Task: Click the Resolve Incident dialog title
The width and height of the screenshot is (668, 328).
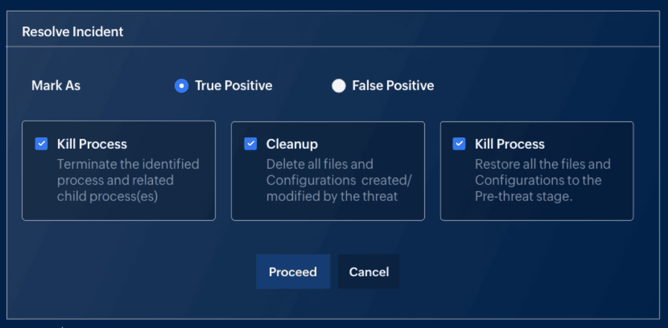Action: click(x=73, y=32)
